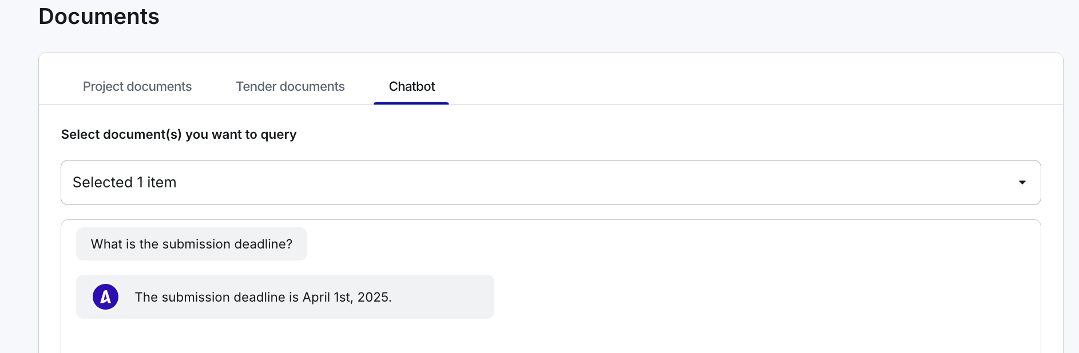
Task: Switch to the Project documents tab
Action: (x=137, y=86)
